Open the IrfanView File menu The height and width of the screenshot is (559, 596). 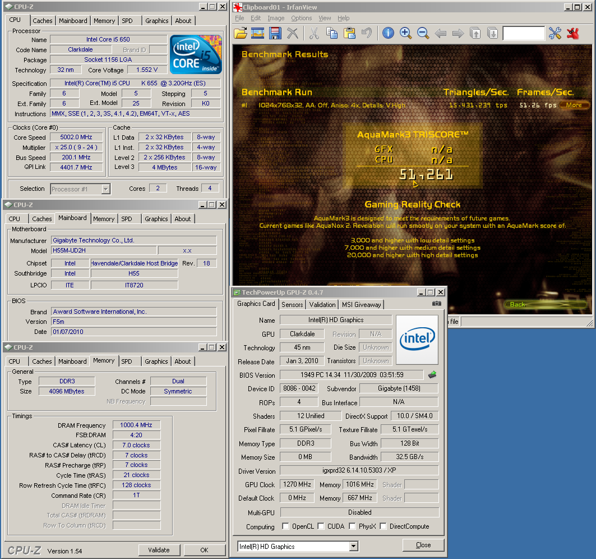point(239,19)
